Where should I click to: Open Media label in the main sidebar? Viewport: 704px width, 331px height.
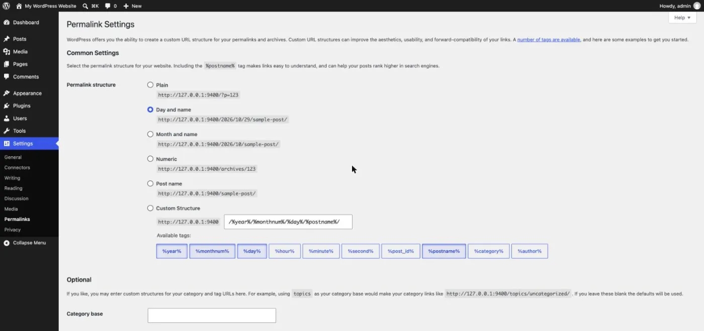[x=20, y=52]
